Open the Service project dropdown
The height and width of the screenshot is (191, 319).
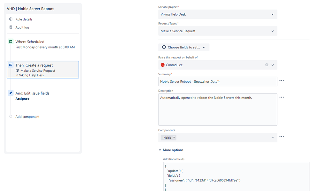click(x=218, y=14)
